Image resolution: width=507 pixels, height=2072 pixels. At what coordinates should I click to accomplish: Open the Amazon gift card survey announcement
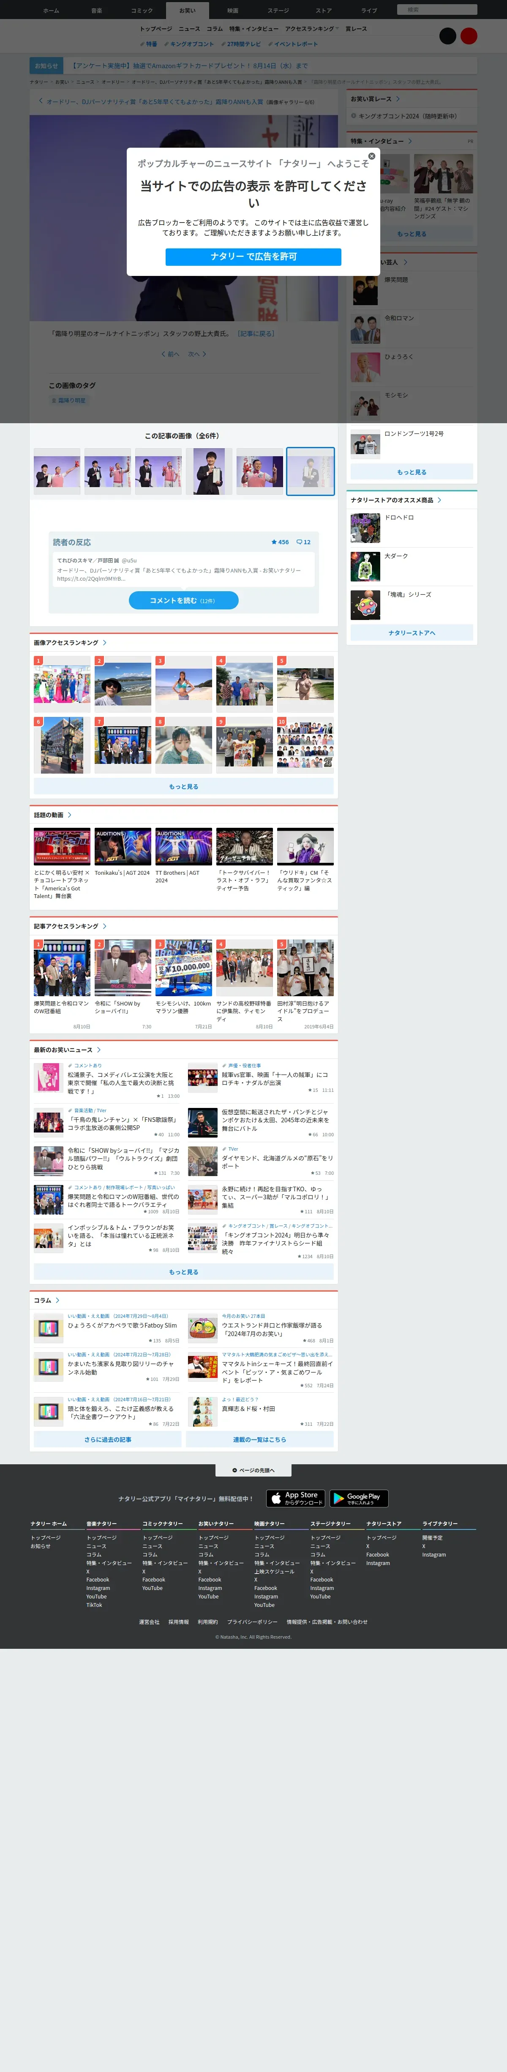[x=190, y=66]
